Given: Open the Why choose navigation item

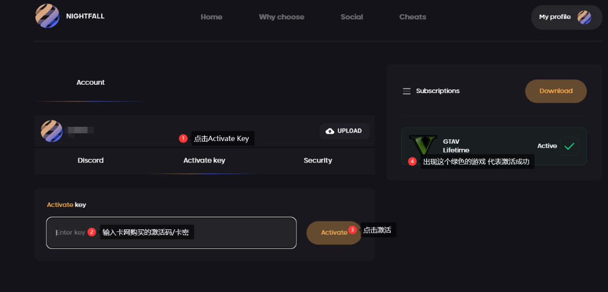Looking at the screenshot, I should [x=282, y=17].
